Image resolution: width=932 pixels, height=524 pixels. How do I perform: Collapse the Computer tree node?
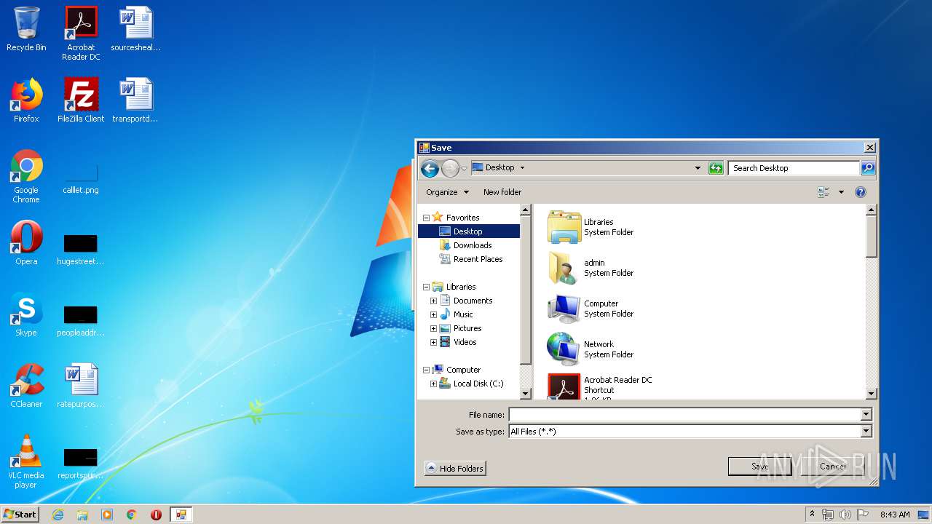[427, 370]
